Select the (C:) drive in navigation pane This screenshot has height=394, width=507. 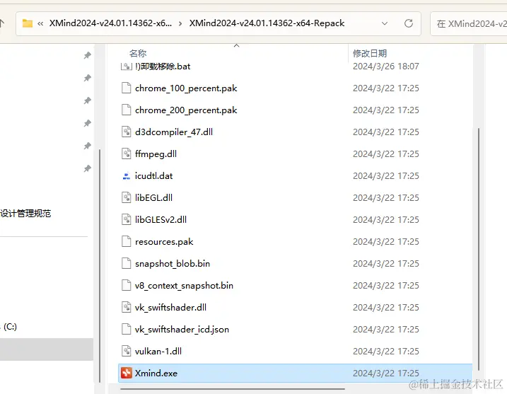10,327
